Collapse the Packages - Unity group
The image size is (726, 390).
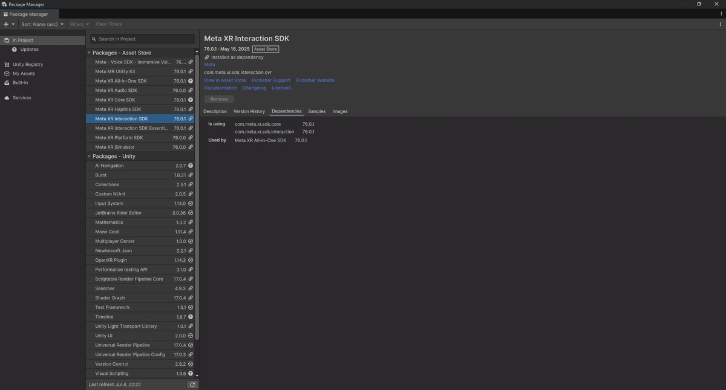pos(89,157)
